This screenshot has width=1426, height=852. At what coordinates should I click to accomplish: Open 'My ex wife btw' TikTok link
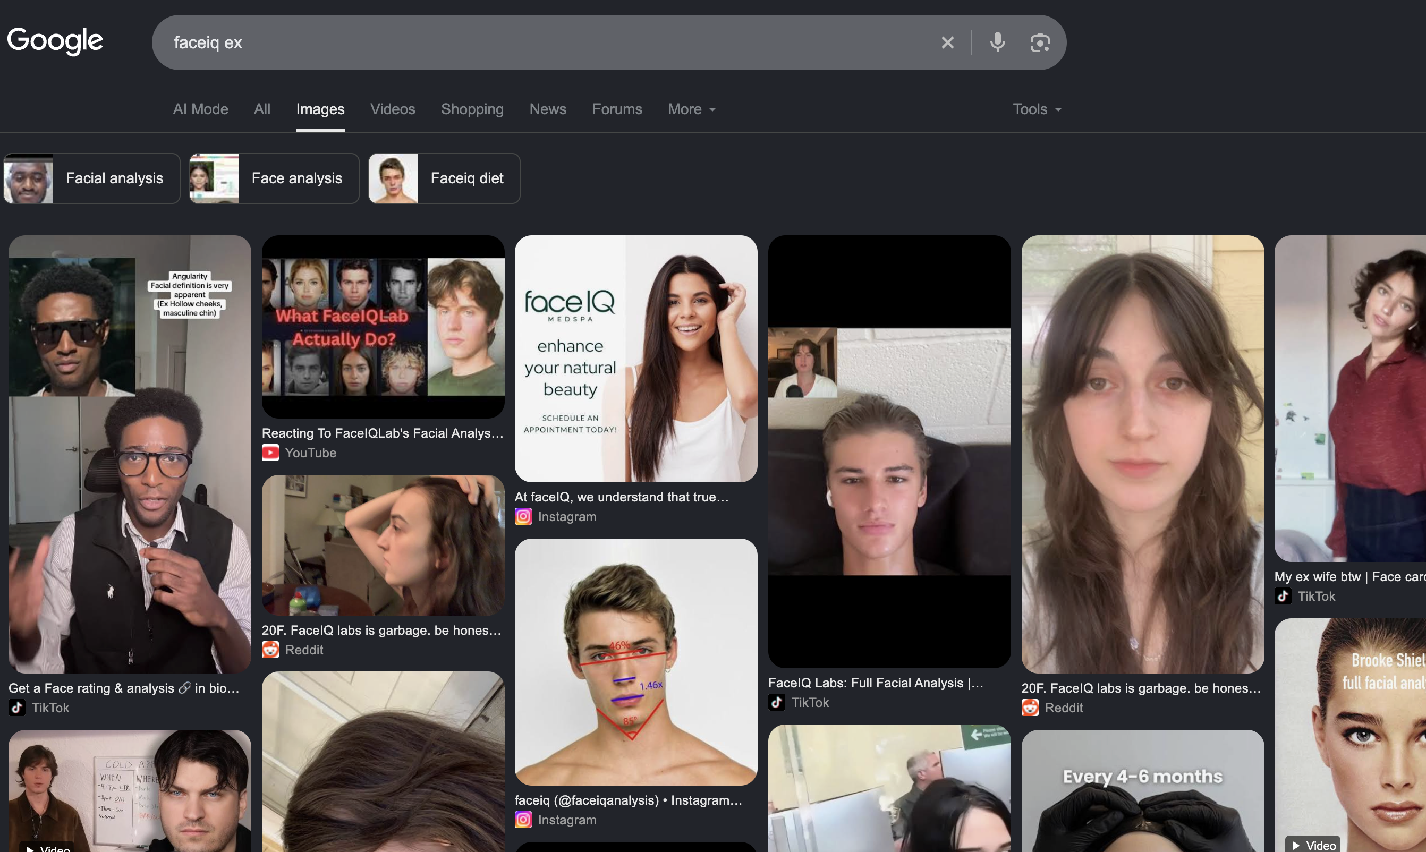[x=1349, y=577]
